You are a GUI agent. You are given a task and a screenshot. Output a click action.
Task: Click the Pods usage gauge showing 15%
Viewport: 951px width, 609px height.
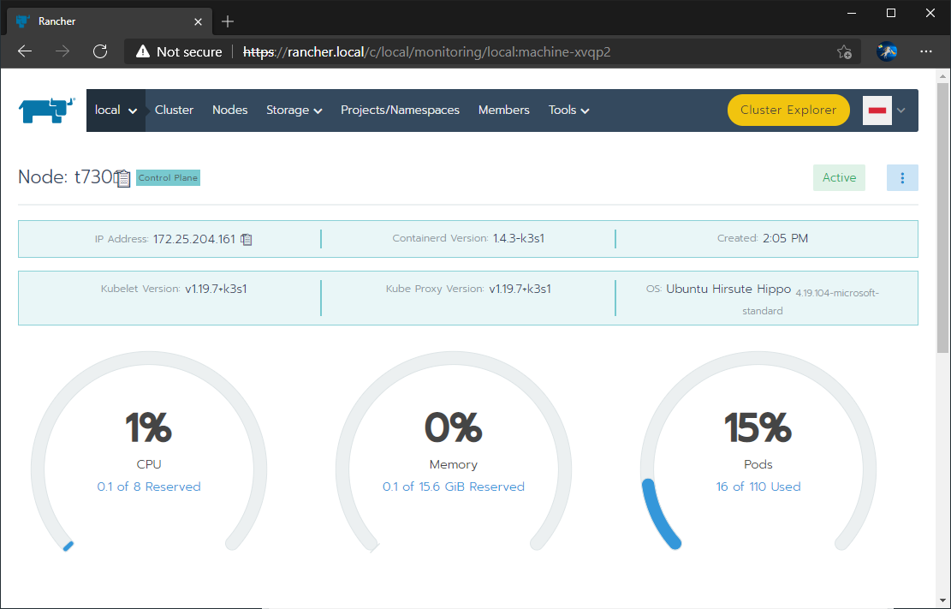758,427
